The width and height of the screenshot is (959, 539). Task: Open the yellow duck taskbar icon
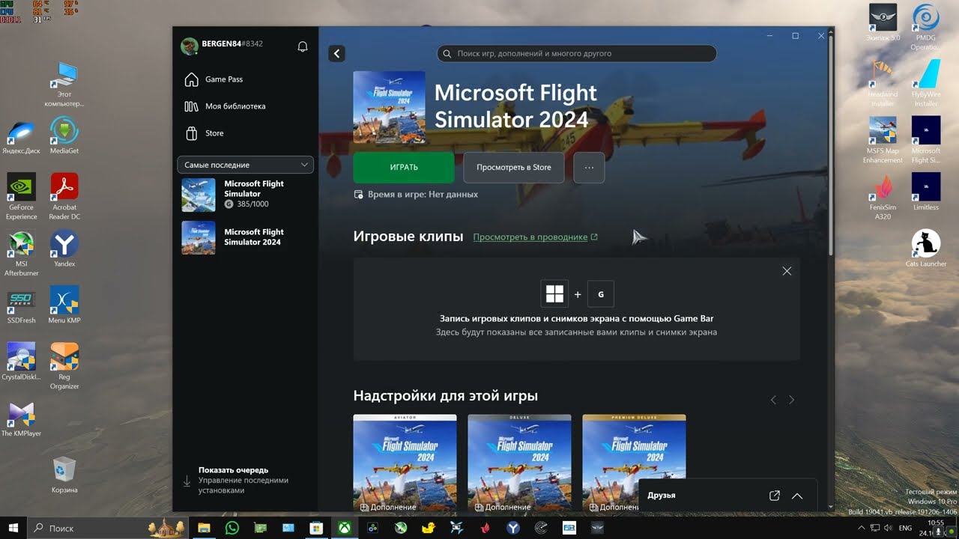[x=429, y=528]
